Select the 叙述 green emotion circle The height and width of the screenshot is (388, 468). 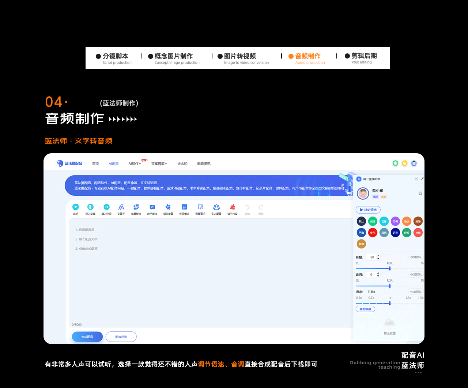373,221
